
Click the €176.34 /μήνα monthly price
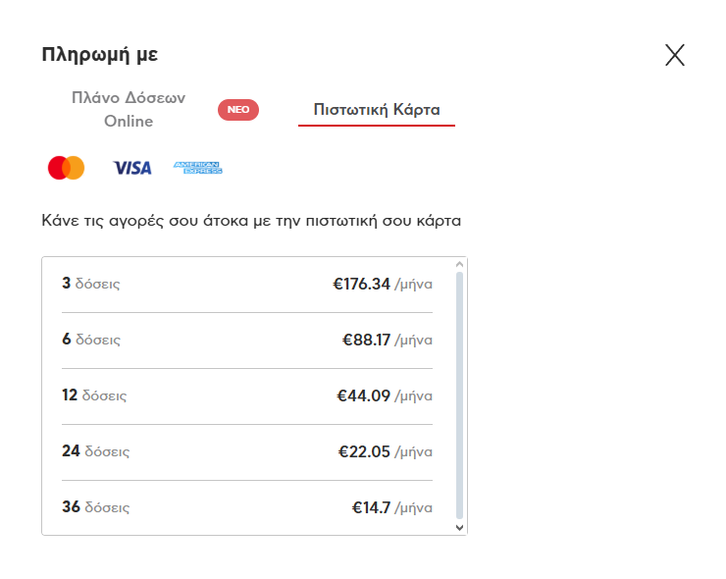(x=383, y=285)
